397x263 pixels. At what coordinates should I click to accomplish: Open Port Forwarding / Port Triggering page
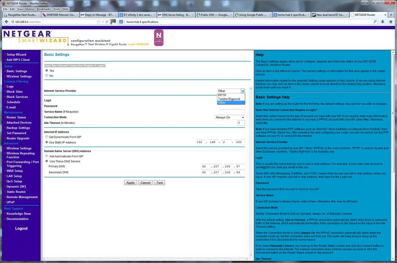[23, 164]
